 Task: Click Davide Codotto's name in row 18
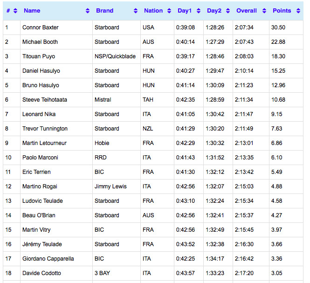(41, 273)
